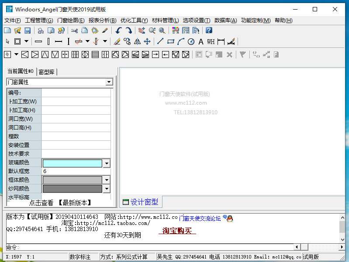
Task: Select the Arc drawing tool
Action: pos(181,41)
